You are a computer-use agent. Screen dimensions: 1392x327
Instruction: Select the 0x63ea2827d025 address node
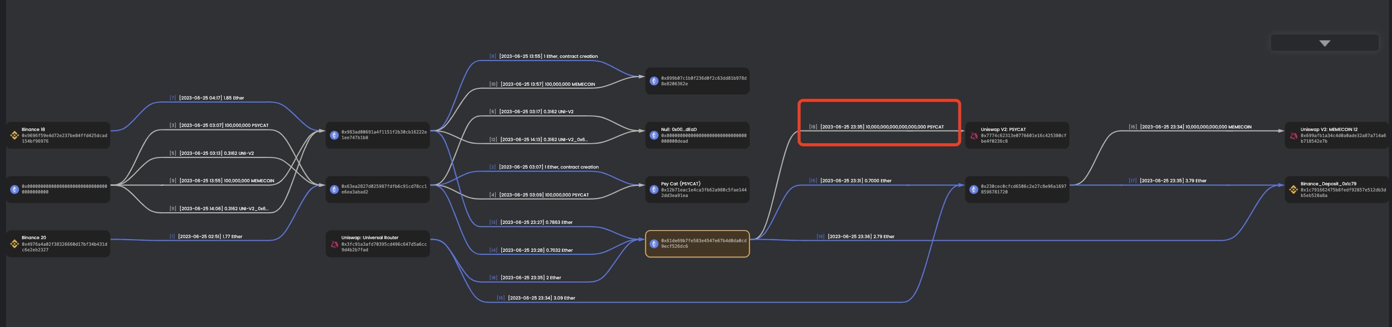point(383,189)
